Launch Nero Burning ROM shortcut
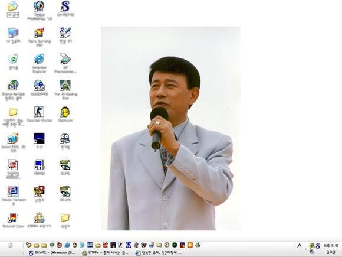342x257 pixels. tap(40, 32)
